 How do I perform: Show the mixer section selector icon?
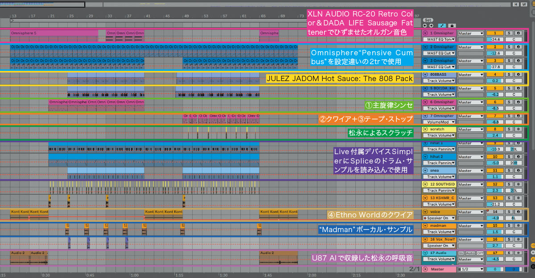point(533,259)
